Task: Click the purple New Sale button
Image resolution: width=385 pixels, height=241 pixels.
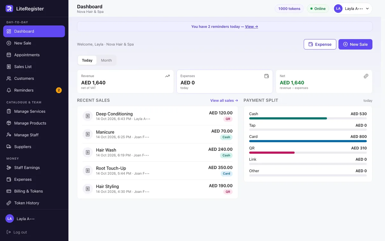Action: click(355, 44)
